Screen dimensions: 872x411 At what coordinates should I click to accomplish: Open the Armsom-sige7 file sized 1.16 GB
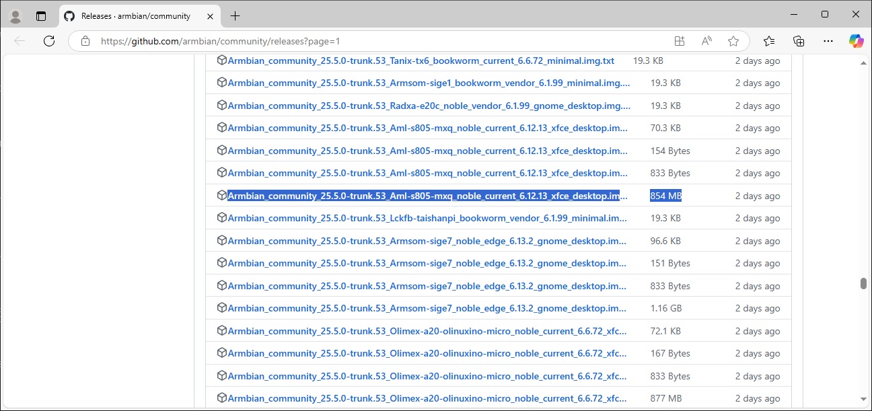click(428, 308)
